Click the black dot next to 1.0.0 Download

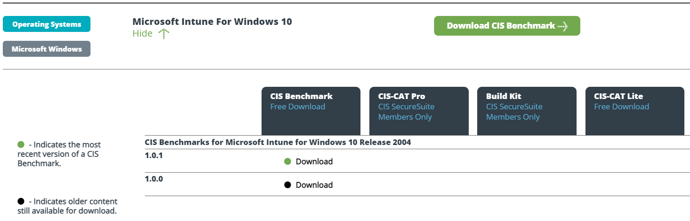click(288, 185)
